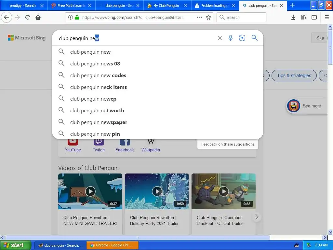This screenshot has height=250, width=333.
Task: Close the Free Math Learning tab
Action: pos(90,6)
